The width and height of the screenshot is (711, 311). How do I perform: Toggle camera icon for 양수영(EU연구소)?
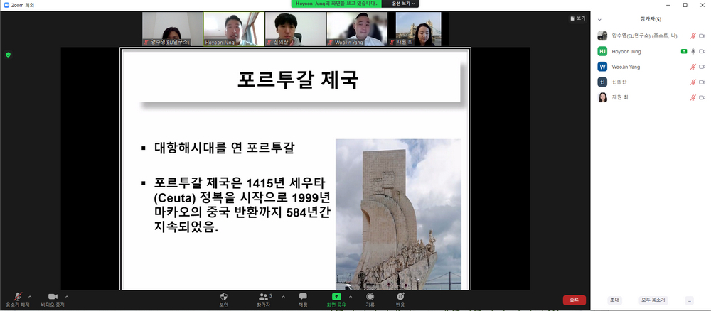click(702, 36)
